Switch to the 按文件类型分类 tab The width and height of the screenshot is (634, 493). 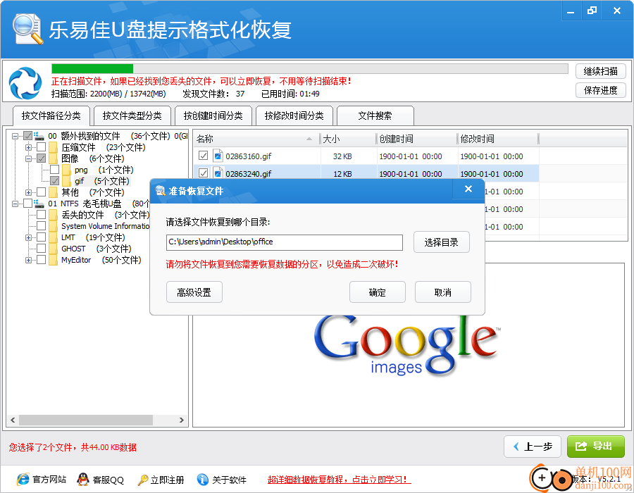[132, 116]
